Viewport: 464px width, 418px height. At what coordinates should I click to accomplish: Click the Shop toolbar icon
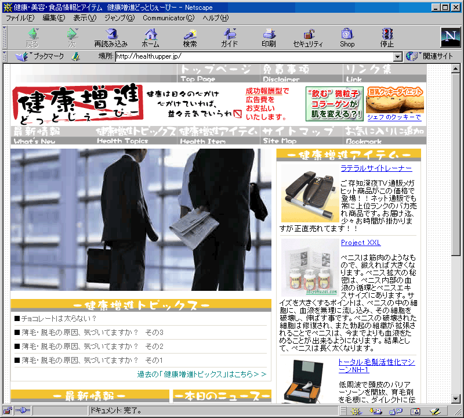(347, 38)
